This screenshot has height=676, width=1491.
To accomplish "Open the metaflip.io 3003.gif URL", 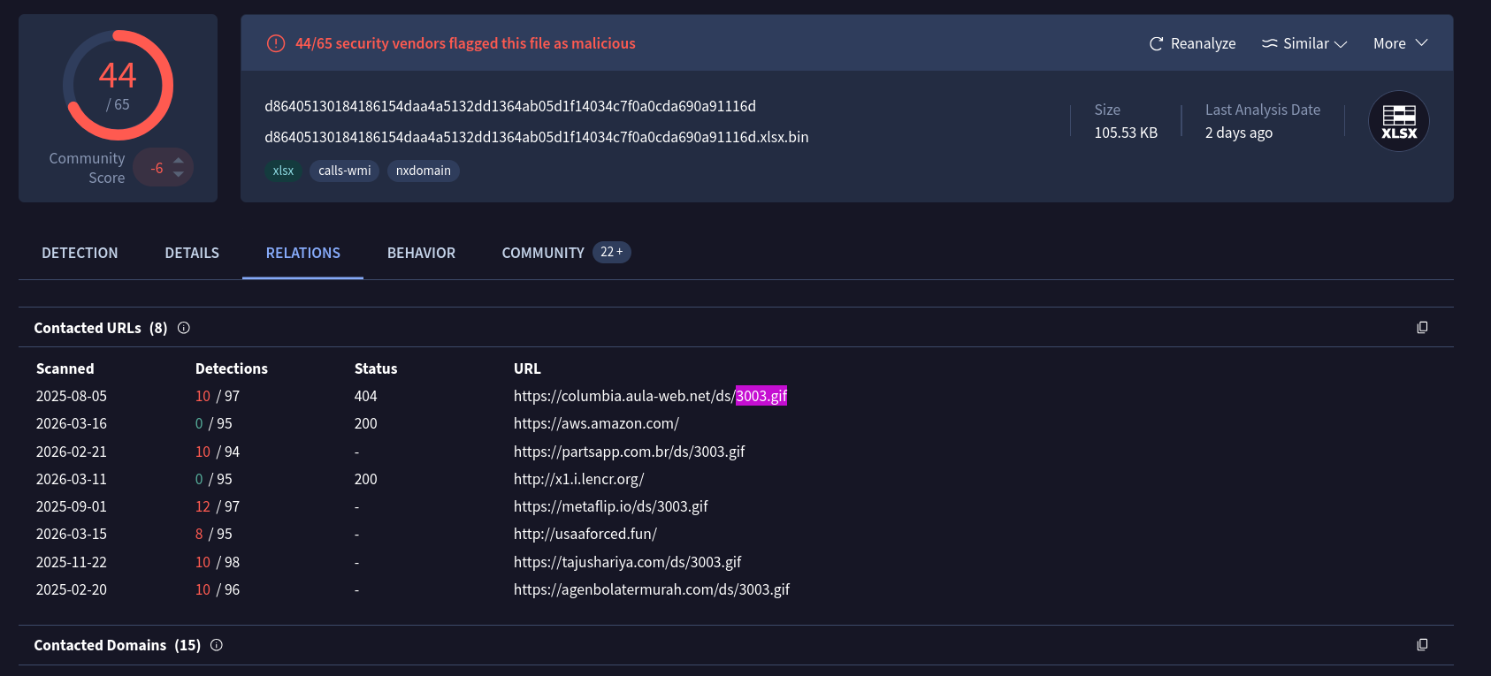I will (610, 507).
